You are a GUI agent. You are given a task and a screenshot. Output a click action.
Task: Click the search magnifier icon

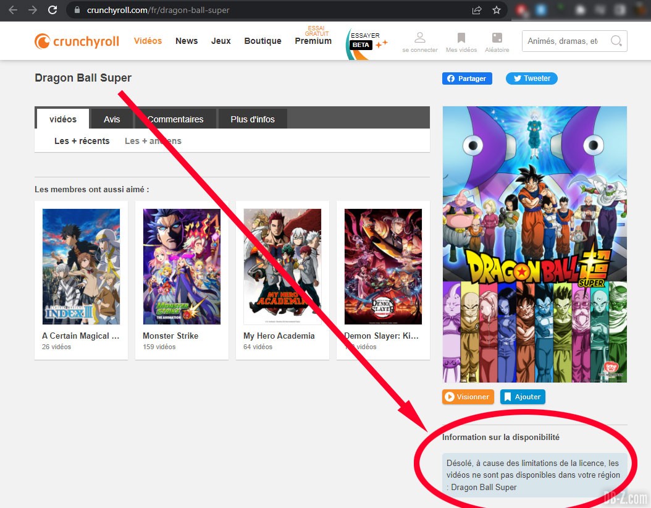point(616,41)
